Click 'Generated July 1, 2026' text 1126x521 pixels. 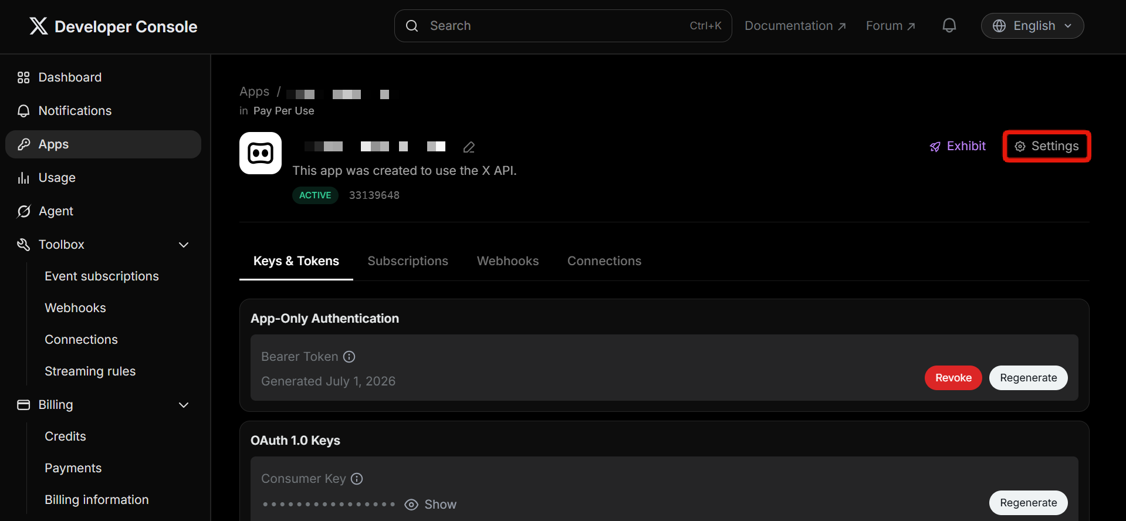click(x=328, y=381)
